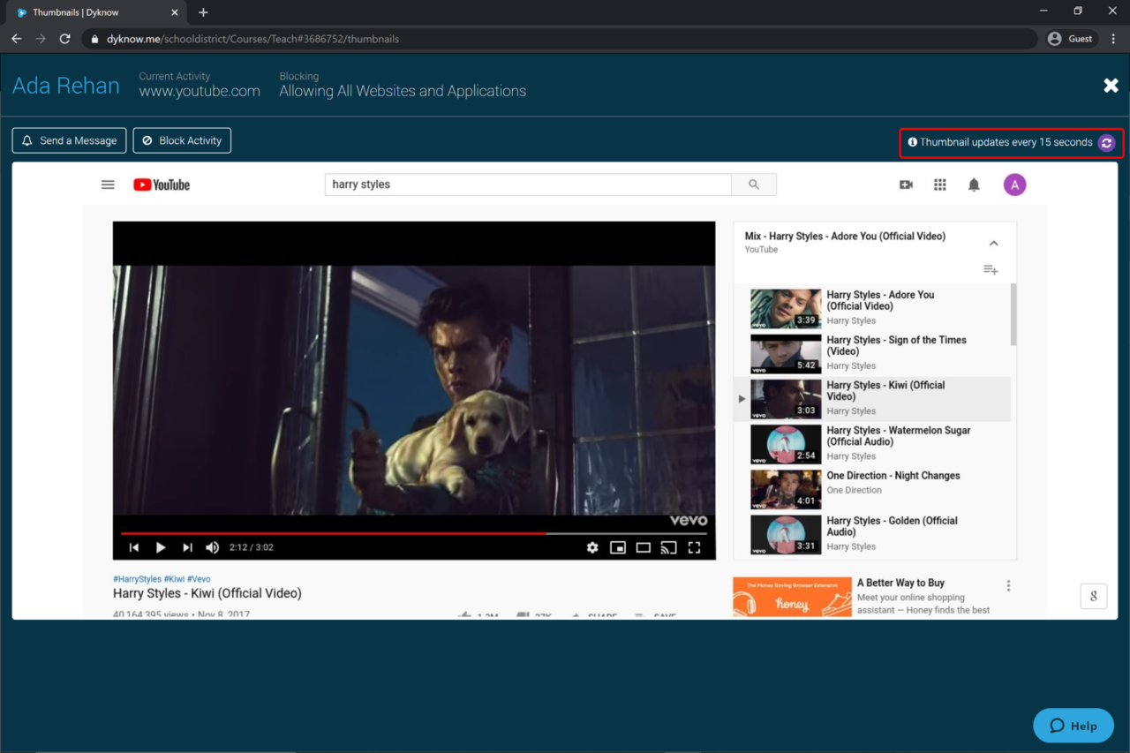Toggle fullscreen on the video player

click(694, 547)
